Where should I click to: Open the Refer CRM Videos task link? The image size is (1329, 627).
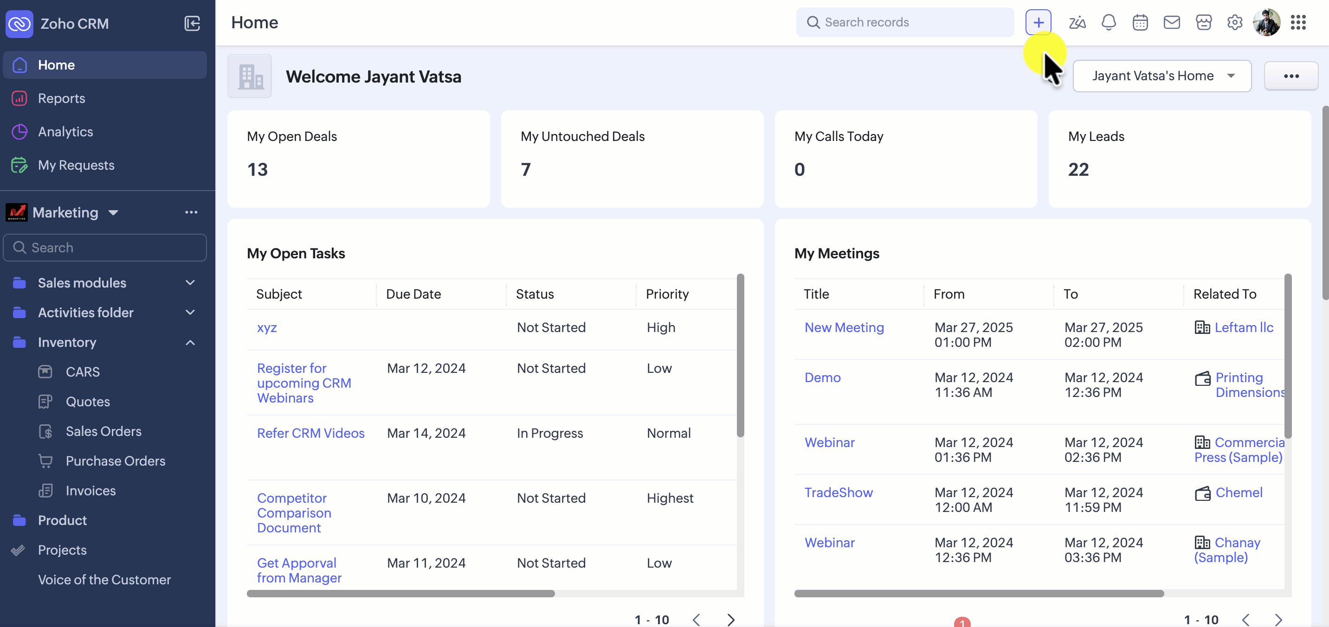[x=310, y=433]
